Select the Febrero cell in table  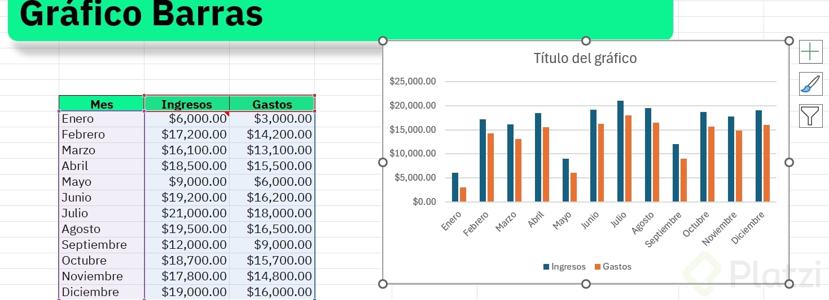[x=102, y=135]
